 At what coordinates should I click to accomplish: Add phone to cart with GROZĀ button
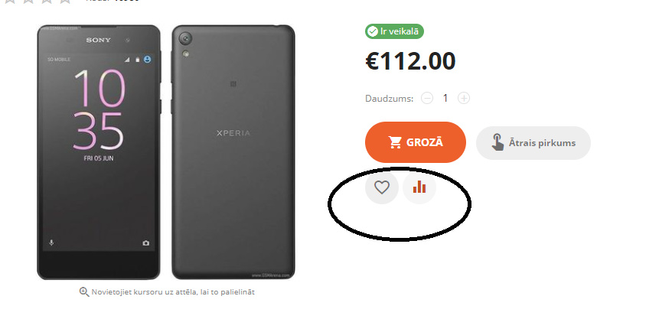coord(416,142)
